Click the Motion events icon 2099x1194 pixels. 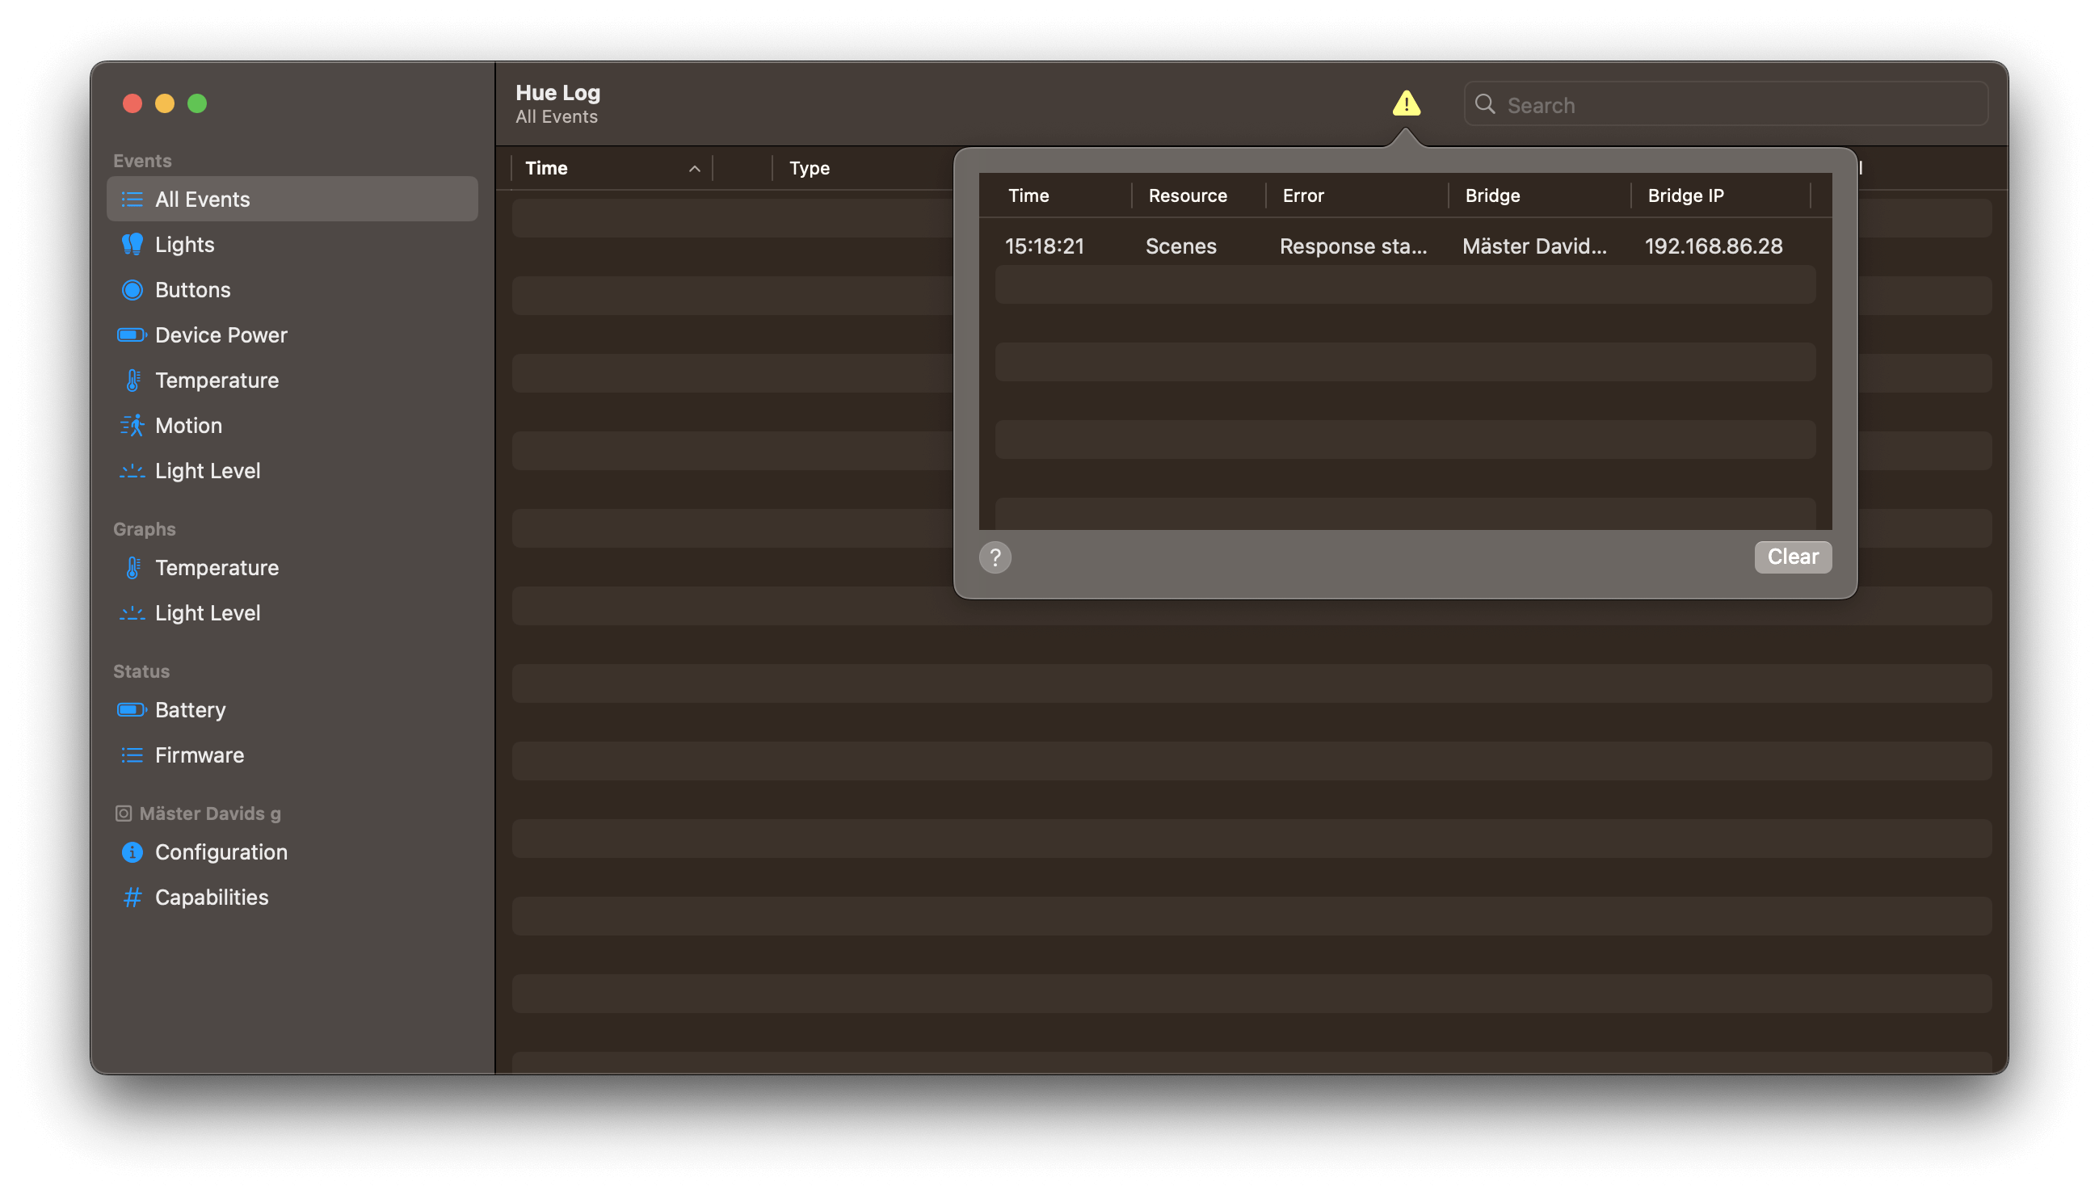(x=133, y=425)
